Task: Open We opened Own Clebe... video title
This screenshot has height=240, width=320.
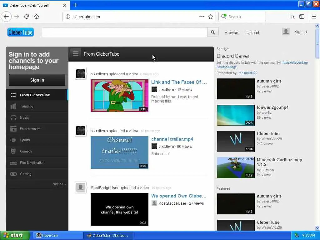Action: tap(179, 196)
